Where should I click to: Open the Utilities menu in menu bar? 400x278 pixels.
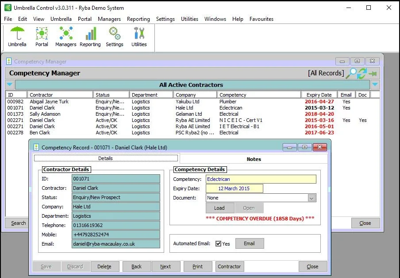[x=189, y=19]
